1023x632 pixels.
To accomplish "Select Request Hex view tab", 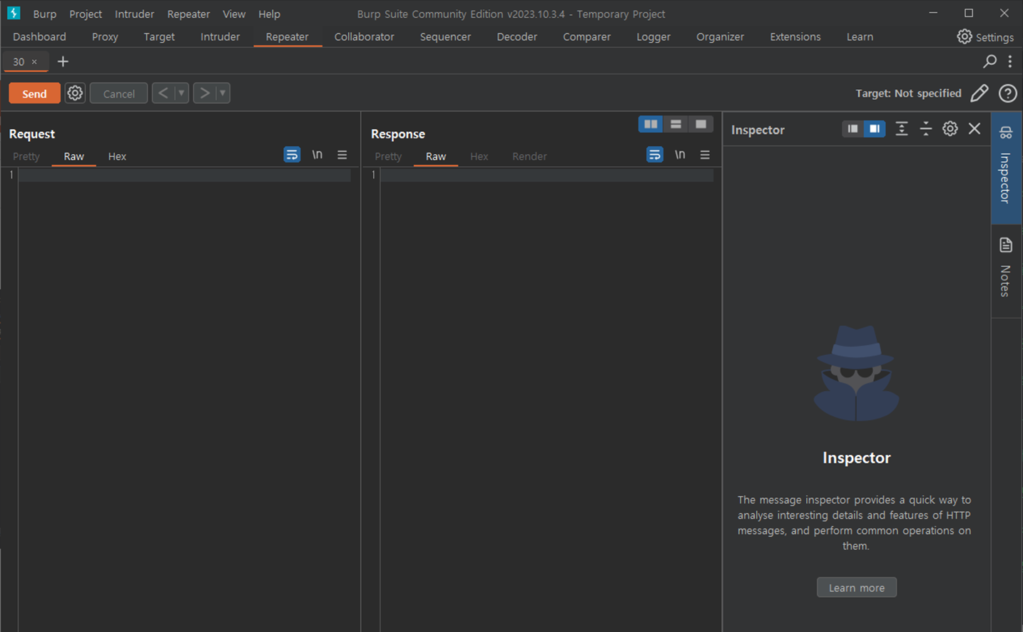I will coord(117,156).
